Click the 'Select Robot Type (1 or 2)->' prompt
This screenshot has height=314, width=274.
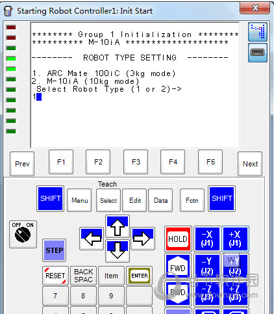click(109, 89)
